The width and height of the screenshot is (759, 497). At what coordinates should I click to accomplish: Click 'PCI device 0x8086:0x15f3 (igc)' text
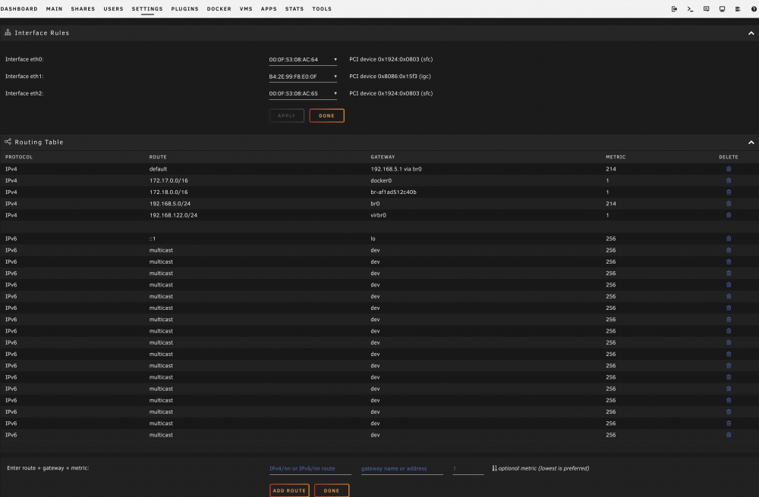tap(389, 77)
